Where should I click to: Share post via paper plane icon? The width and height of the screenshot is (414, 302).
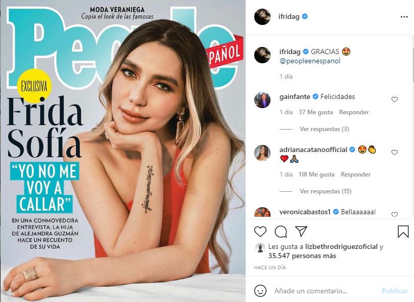click(x=301, y=231)
